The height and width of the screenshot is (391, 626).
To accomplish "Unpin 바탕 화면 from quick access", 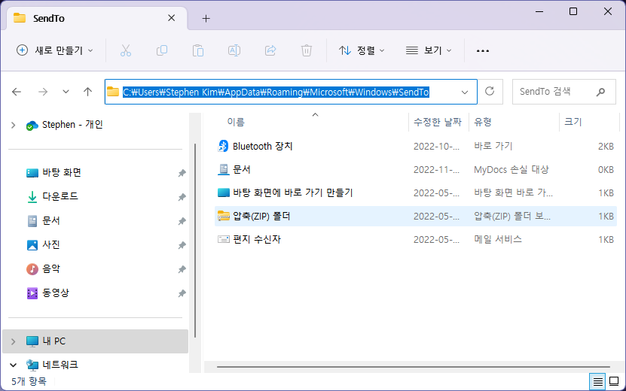I will (x=182, y=173).
